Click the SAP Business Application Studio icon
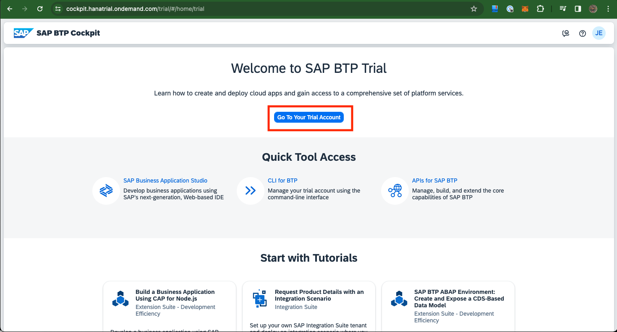 (x=106, y=191)
